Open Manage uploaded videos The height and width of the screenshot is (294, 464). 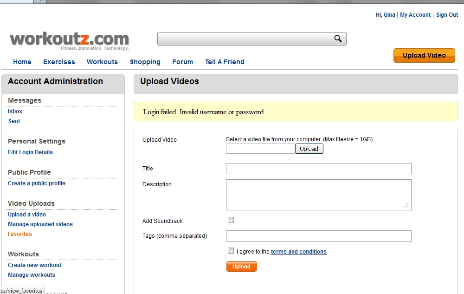40,224
